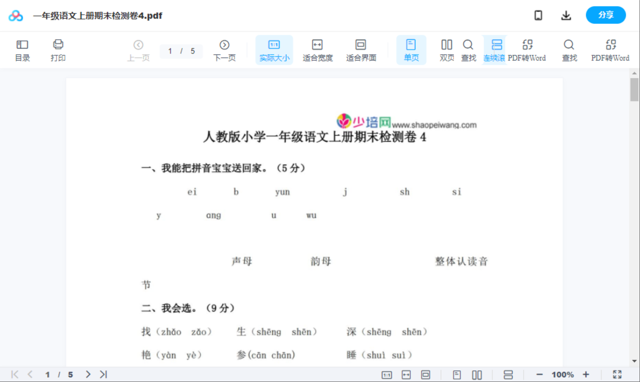Enable 单页 single page mode
640x382 pixels.
(411, 50)
